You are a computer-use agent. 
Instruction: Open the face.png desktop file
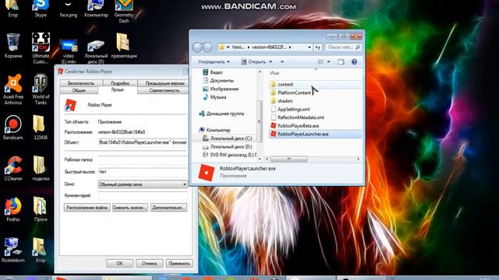pos(69,9)
